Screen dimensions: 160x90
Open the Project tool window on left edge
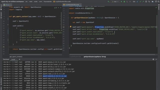pos(1,7)
